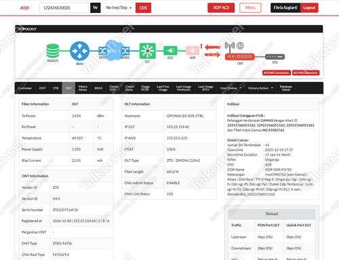Screen dimensions: 339x260
Task: Click the Tx Power value 3.674
Action: point(76,116)
